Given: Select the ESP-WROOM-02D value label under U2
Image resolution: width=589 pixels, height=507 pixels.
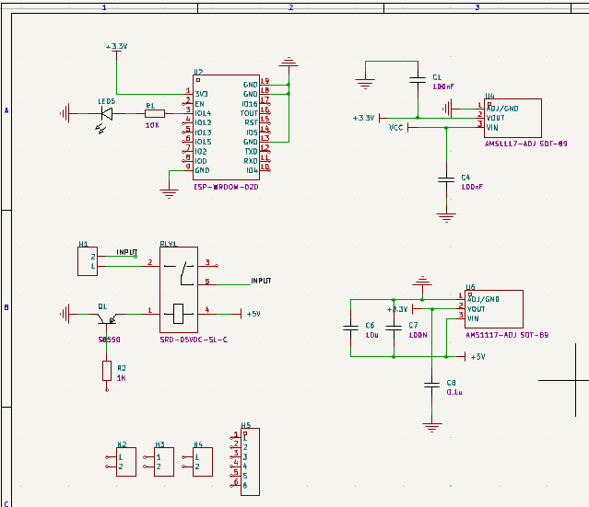Looking at the screenshot, I should [226, 187].
